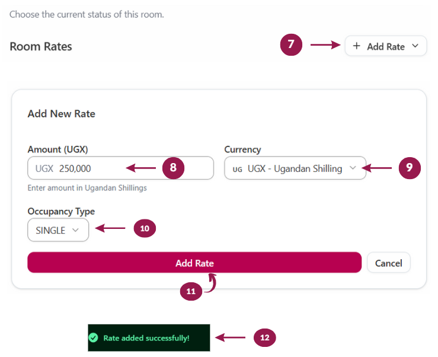
Task: Click the UG flag icon in Currency
Action: coord(238,169)
